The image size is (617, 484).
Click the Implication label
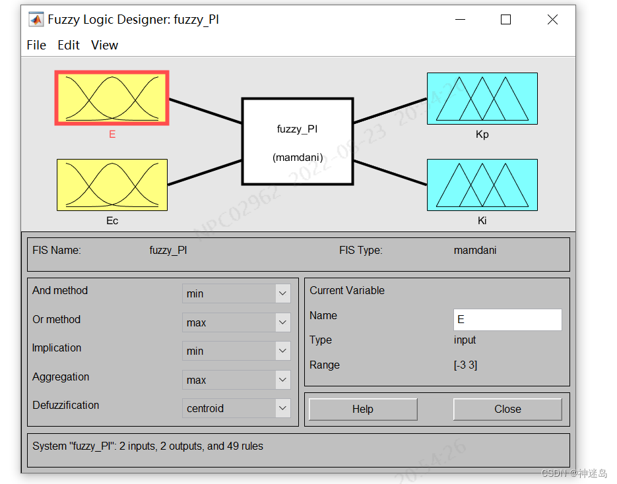(x=57, y=348)
